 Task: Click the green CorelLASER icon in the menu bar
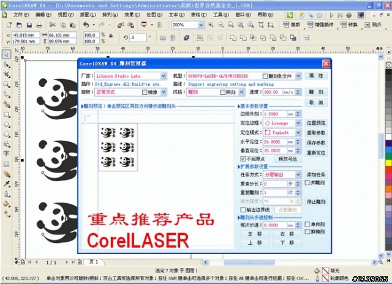coord(290,15)
